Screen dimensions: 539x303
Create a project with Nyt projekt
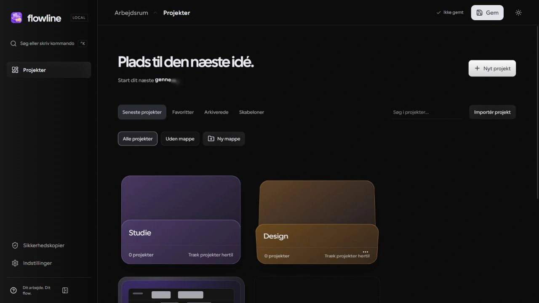point(492,68)
